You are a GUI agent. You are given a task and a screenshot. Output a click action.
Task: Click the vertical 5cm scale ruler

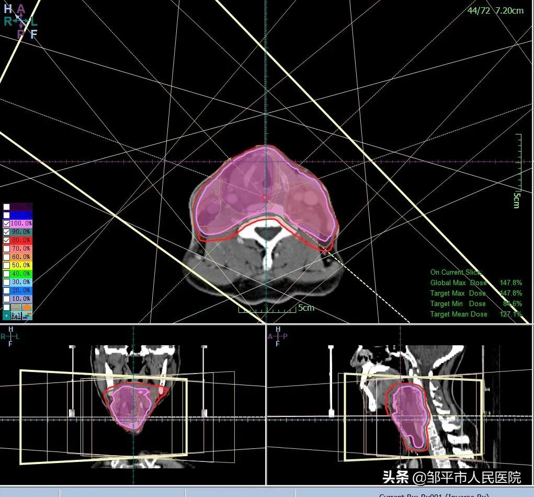[518, 163]
